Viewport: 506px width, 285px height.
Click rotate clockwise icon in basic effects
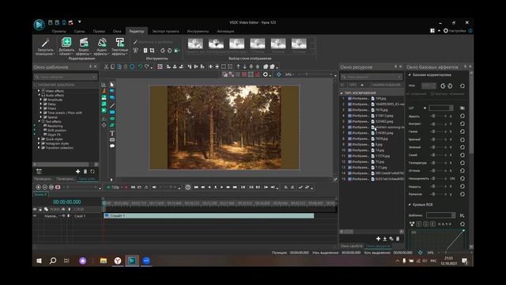click(450, 86)
